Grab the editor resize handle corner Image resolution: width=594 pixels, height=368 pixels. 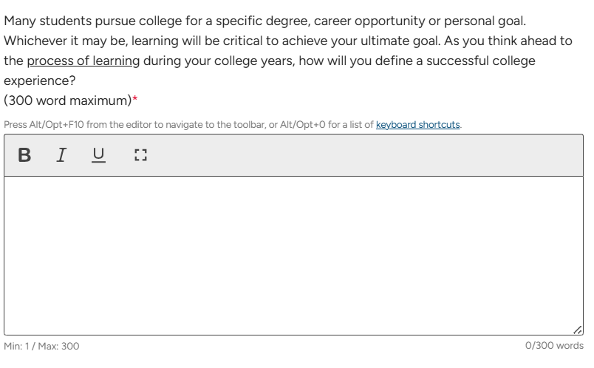[578, 330]
